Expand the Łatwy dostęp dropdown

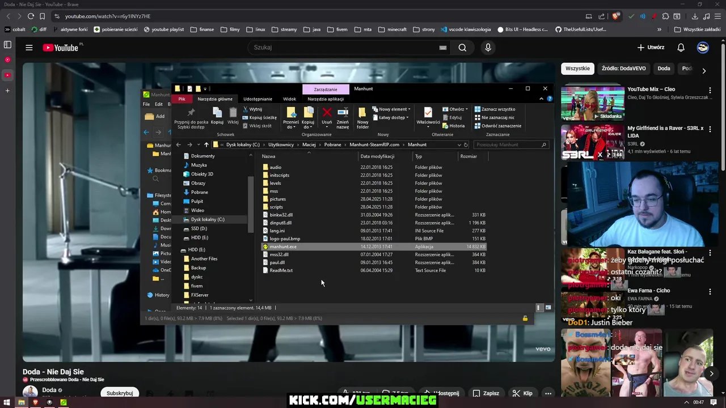[x=391, y=117]
